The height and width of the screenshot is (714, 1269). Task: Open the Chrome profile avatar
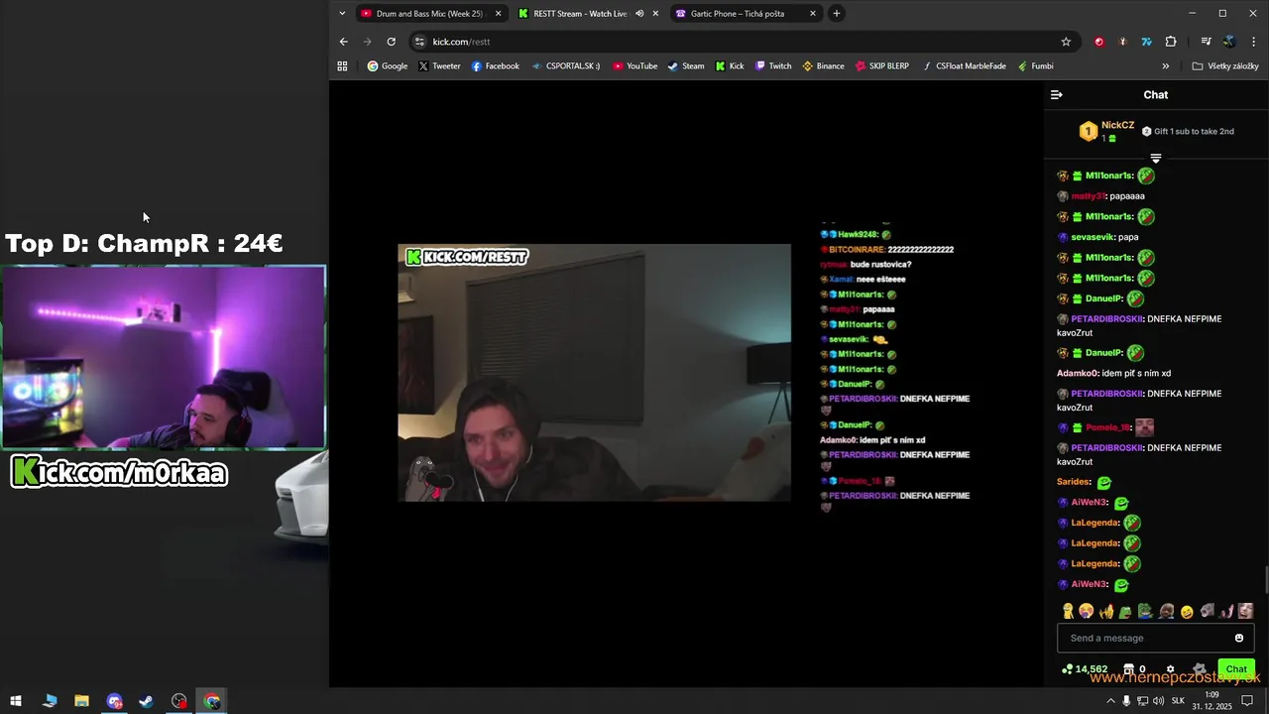coord(1229,42)
